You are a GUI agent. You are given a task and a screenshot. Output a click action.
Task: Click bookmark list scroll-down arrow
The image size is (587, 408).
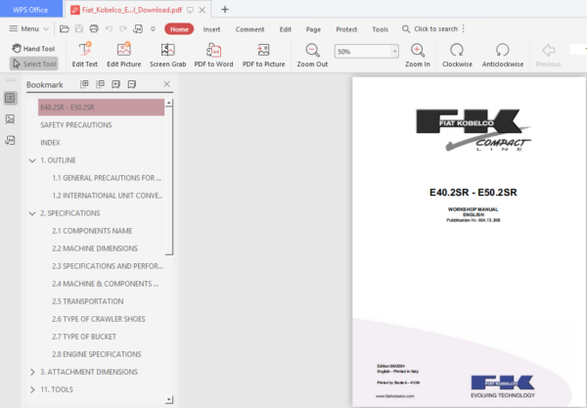coord(169,400)
